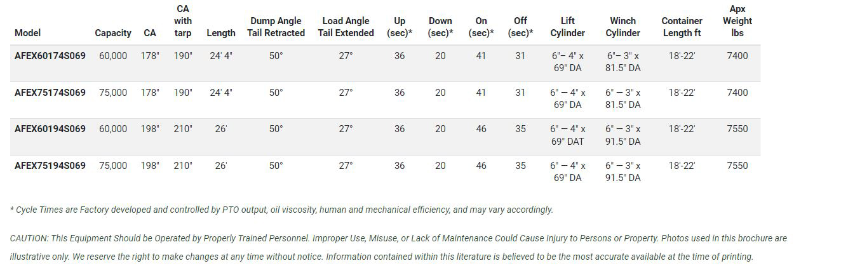The height and width of the screenshot is (275, 841).
Task: Click the Load Angle Tail Extended header
Action: coord(346,27)
